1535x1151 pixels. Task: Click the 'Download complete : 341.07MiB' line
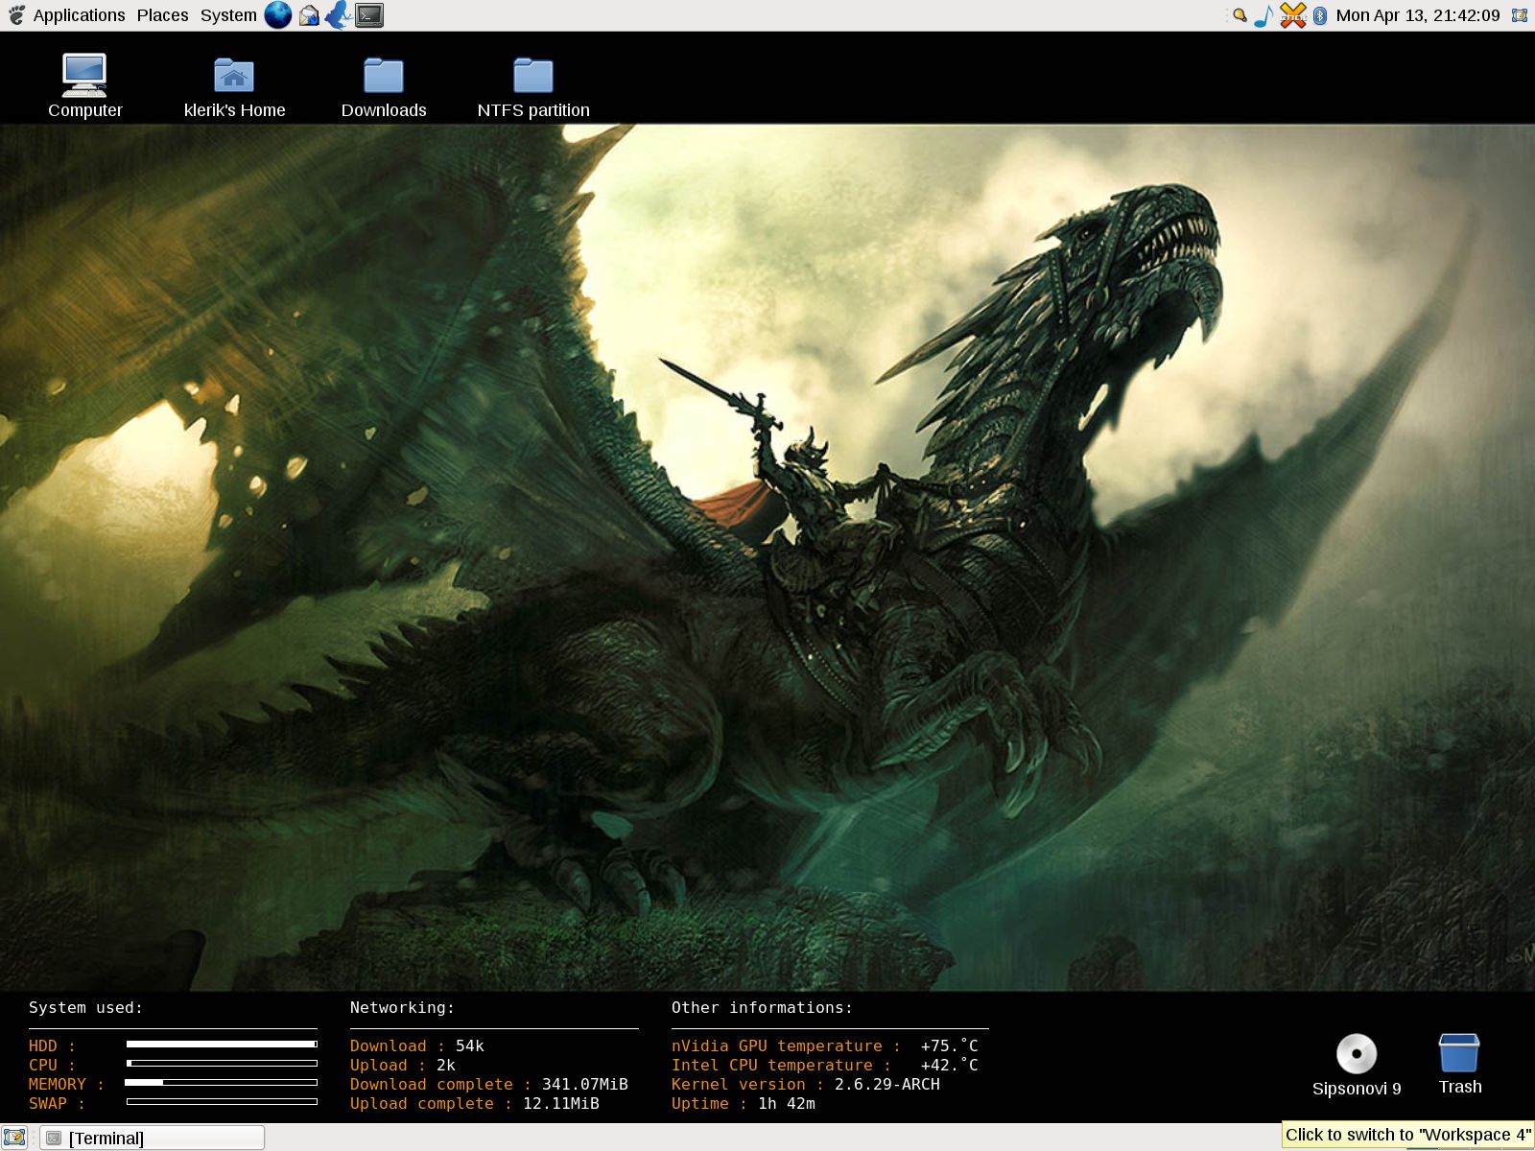[489, 1084]
